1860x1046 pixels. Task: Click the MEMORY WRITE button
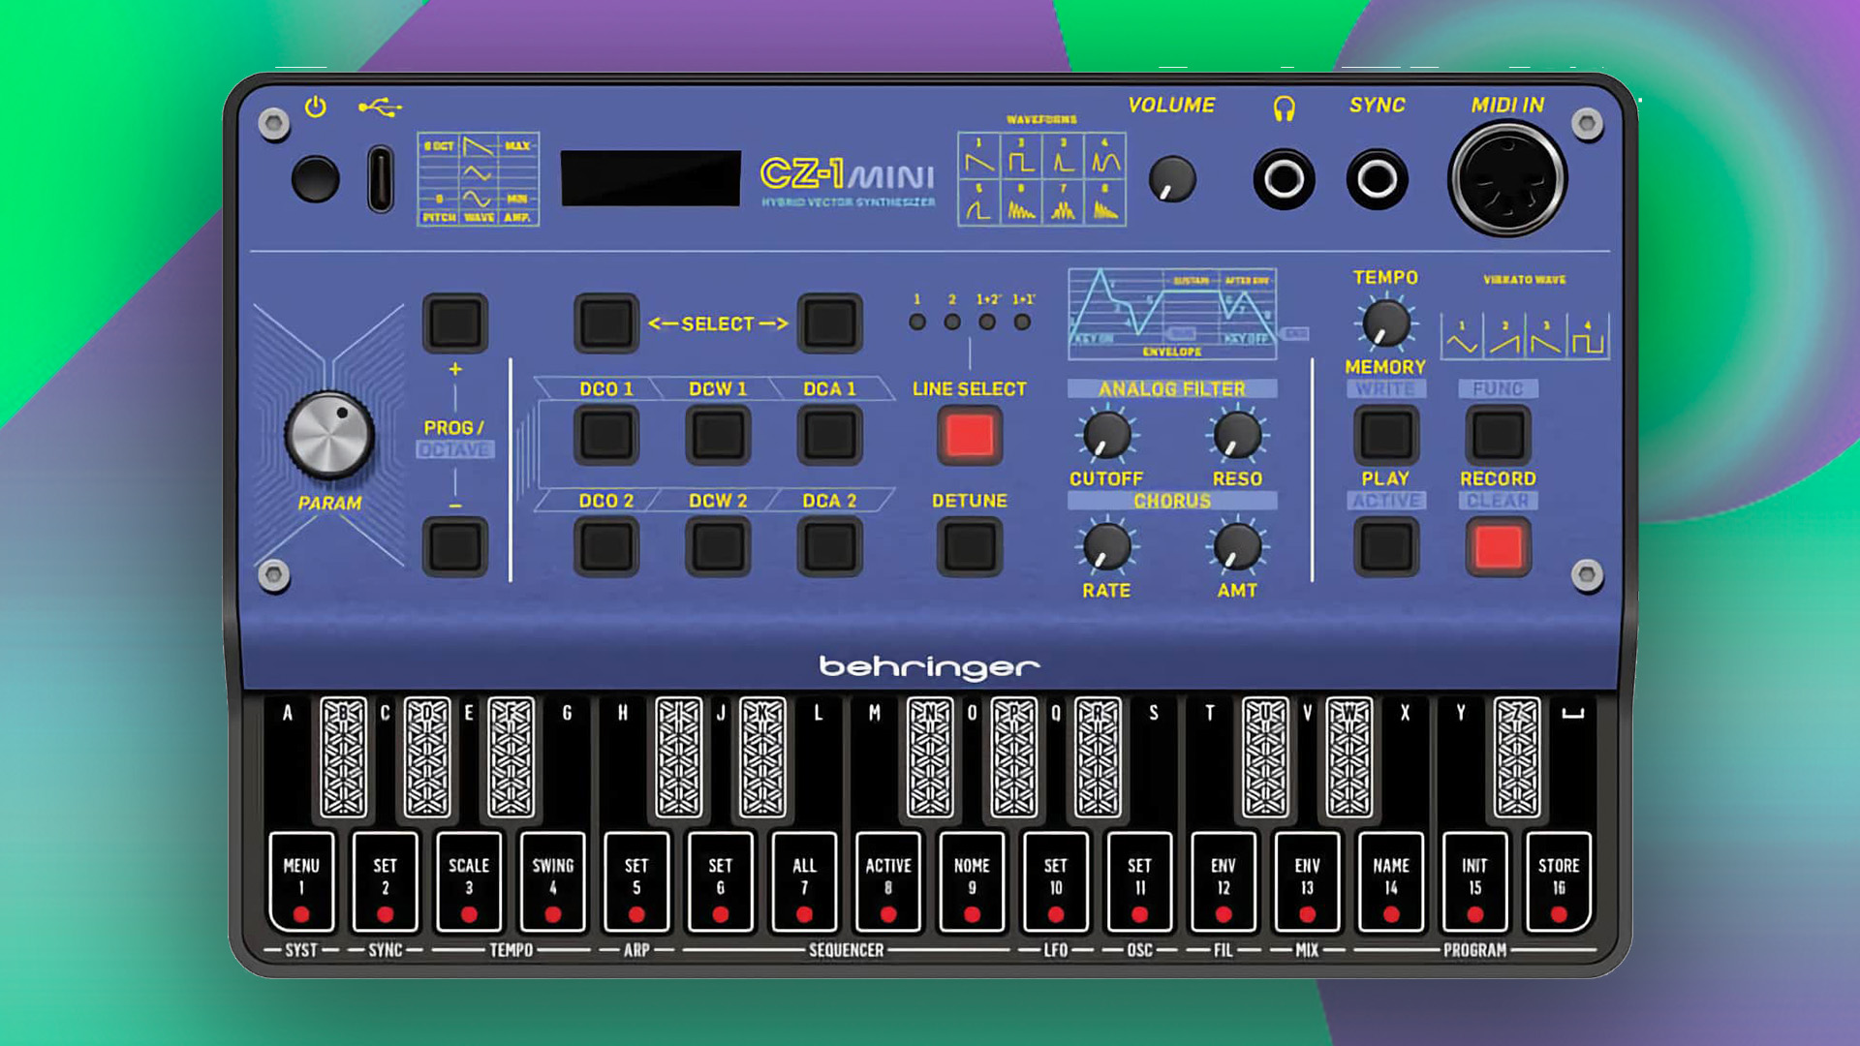click(1385, 435)
